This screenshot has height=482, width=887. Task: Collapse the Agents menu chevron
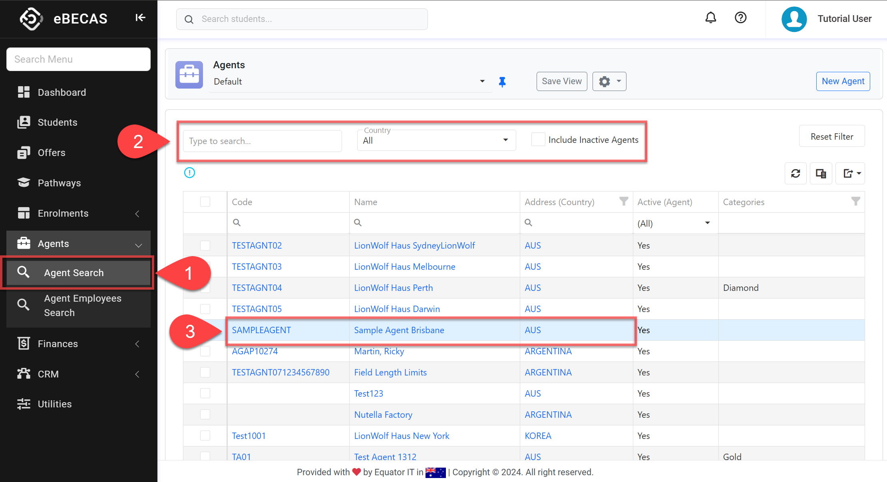[138, 245]
